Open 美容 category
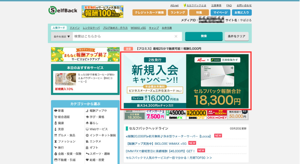300x164 pixels. [x=59, y=129]
